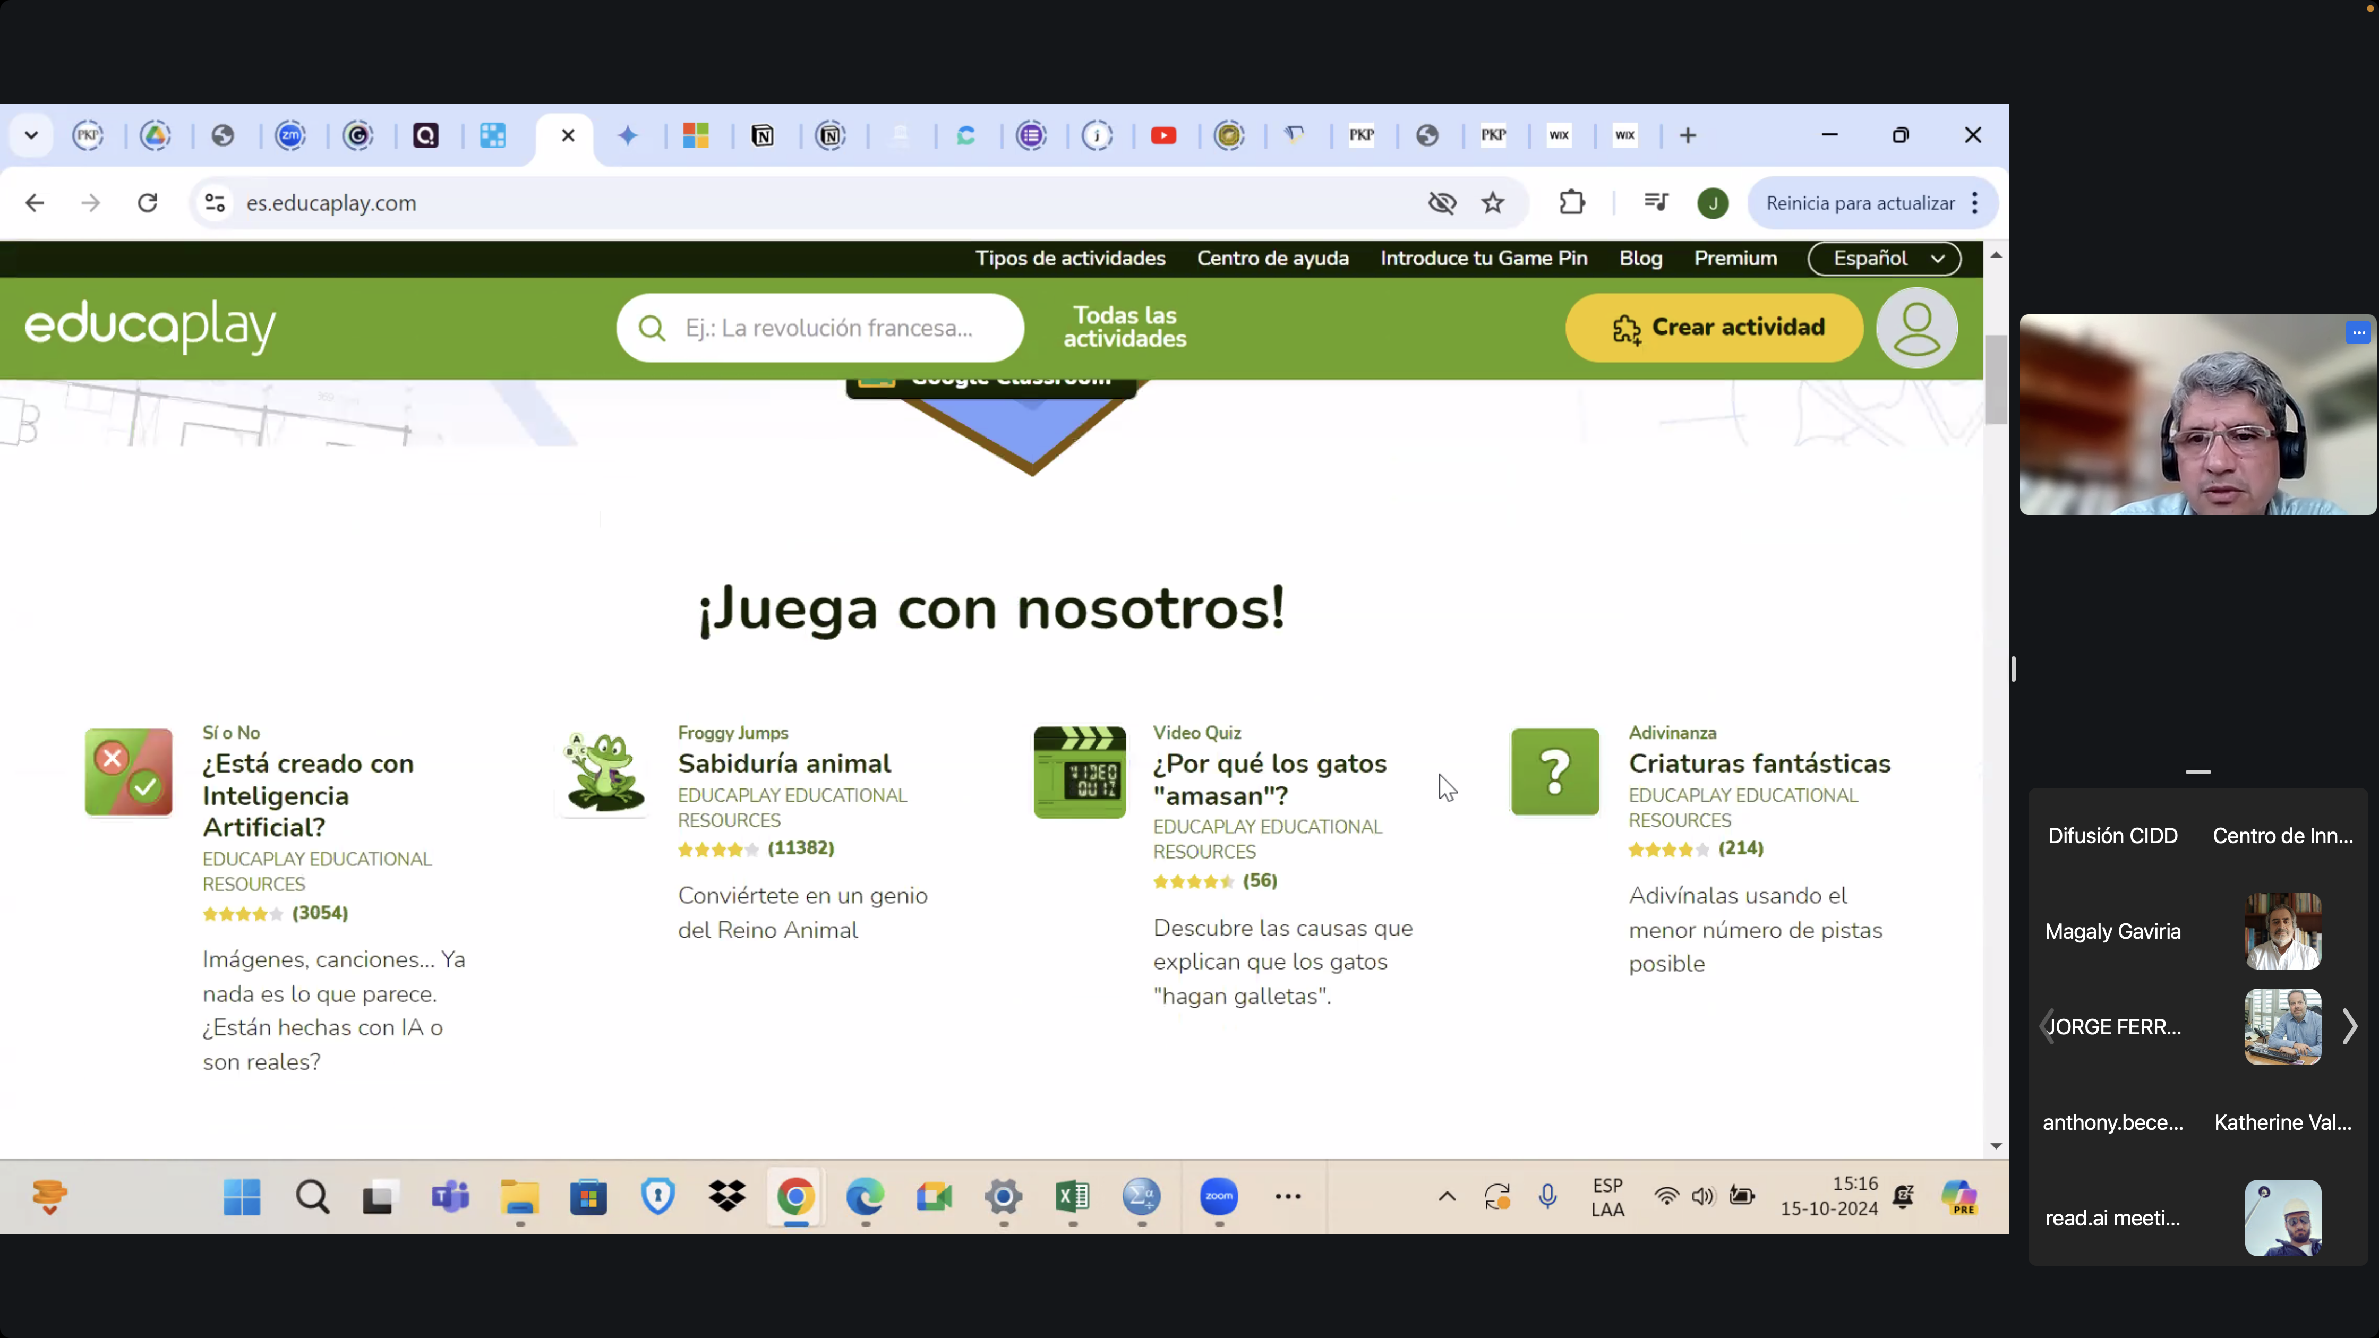Screen dimensions: 2379x1338
Task: Switch to the first Notion tab
Action: [x=763, y=136]
